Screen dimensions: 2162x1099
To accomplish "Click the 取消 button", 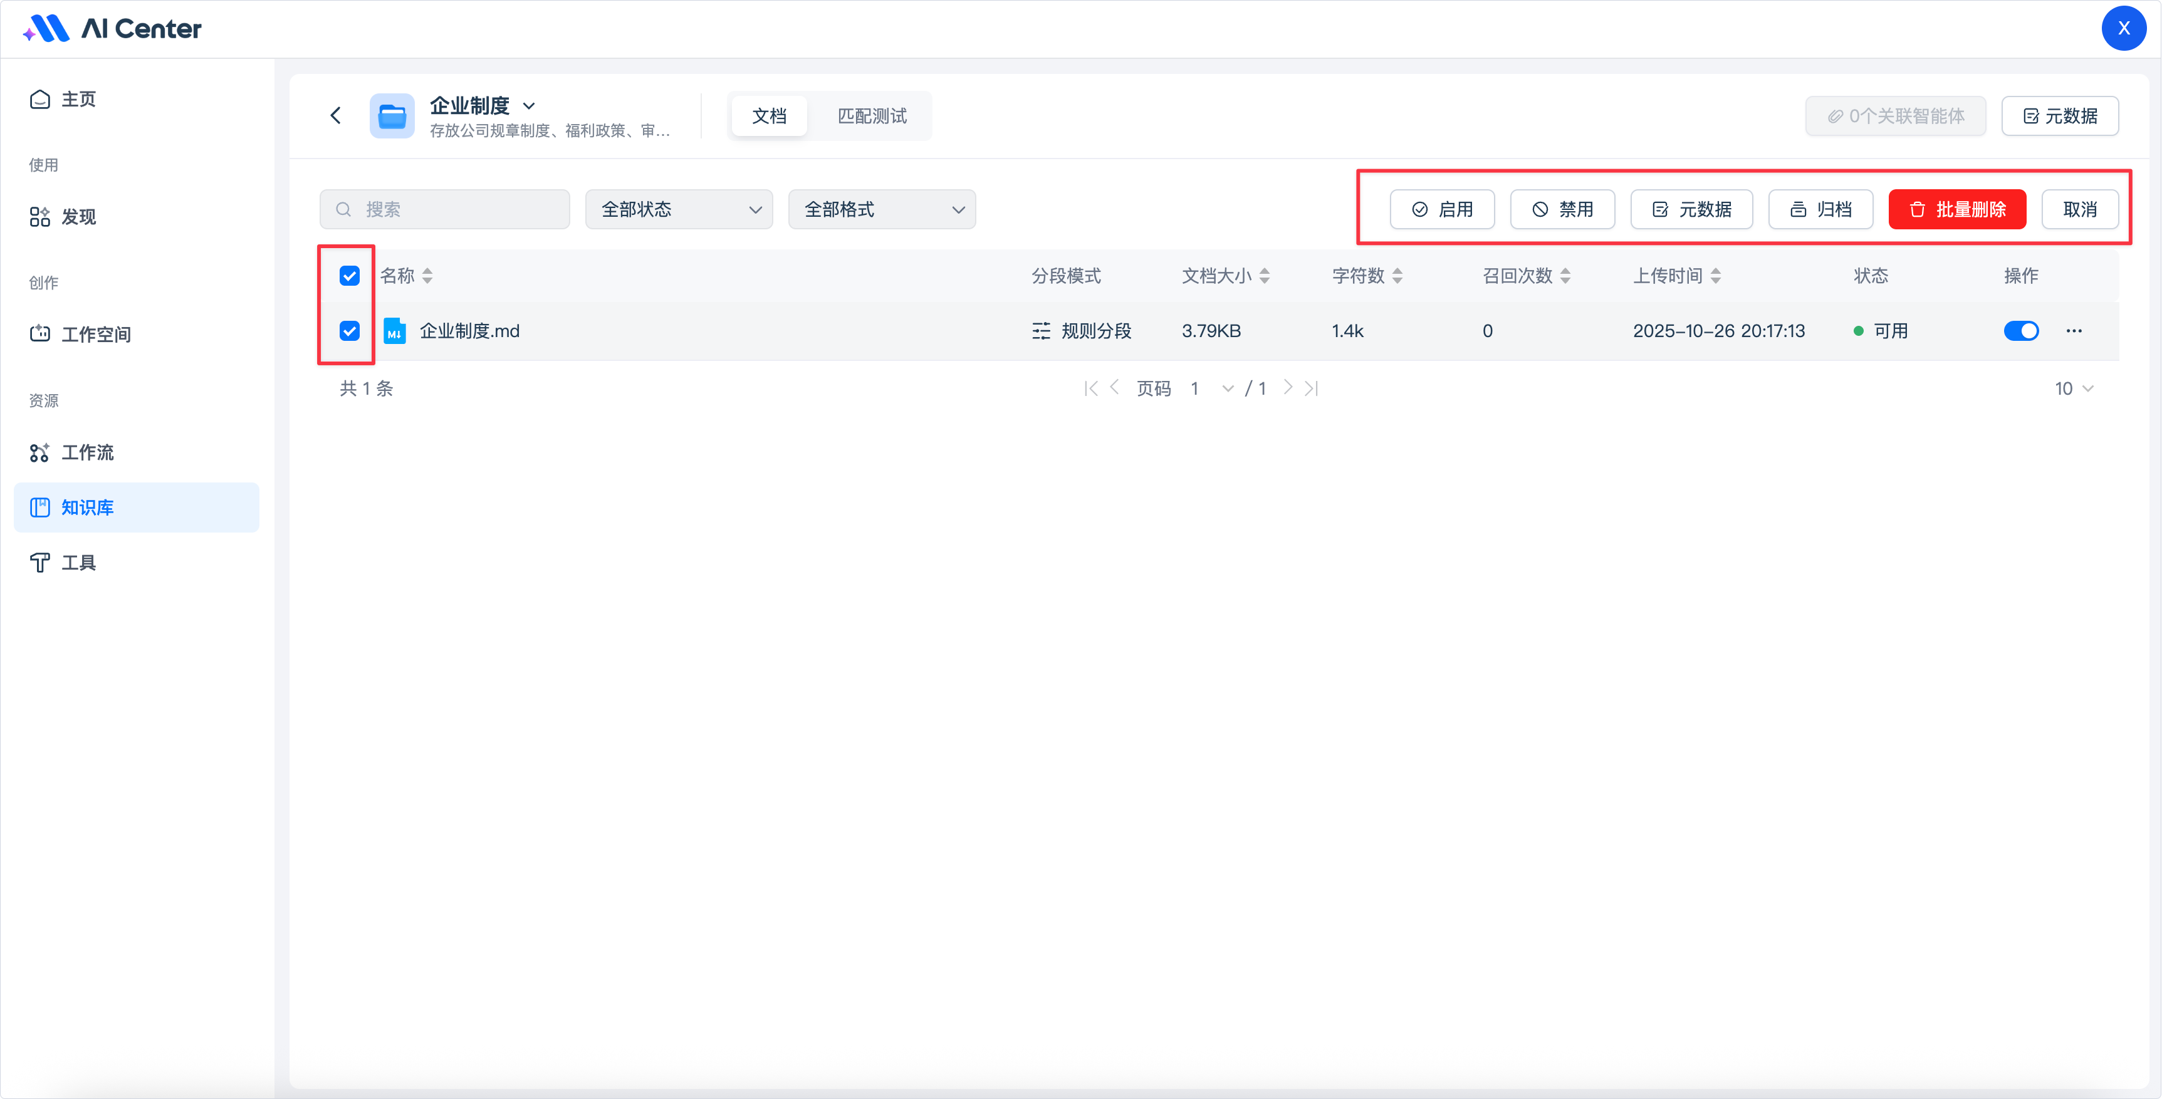I will tap(2079, 210).
